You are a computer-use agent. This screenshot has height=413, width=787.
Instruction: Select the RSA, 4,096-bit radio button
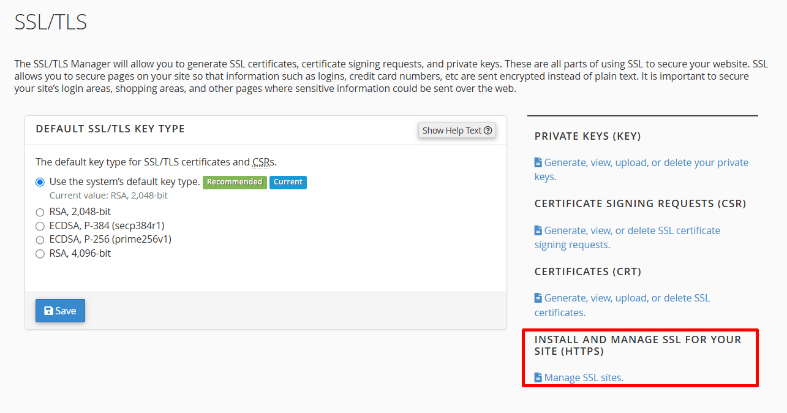[x=40, y=254]
